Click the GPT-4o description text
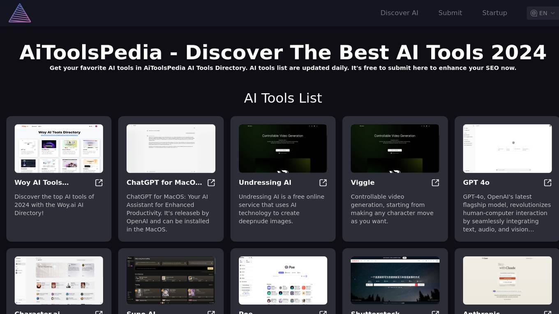Image resolution: width=559 pixels, height=314 pixels. [x=507, y=213]
